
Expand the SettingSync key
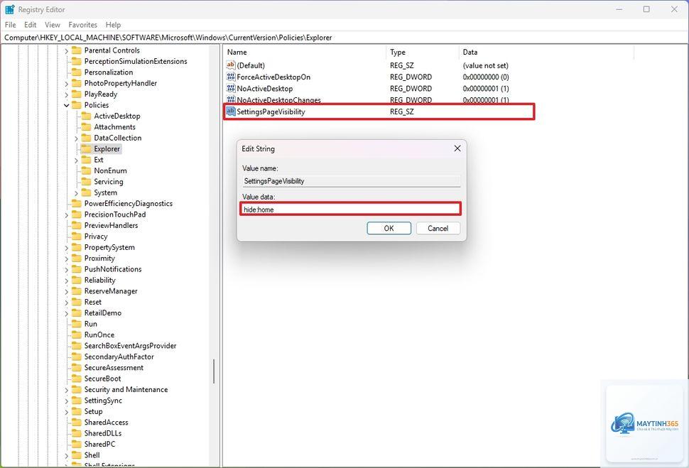click(x=66, y=401)
